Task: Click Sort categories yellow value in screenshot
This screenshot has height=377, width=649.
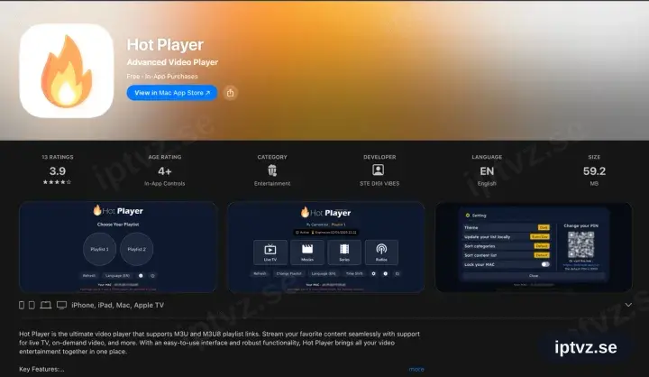Action: click(x=542, y=246)
